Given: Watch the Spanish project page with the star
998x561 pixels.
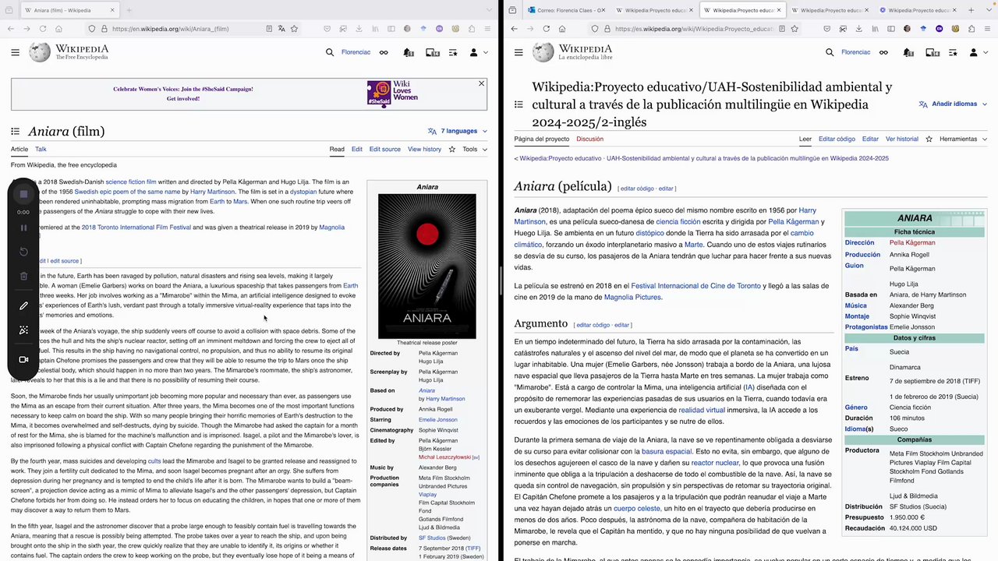Looking at the screenshot, I should click(x=929, y=139).
